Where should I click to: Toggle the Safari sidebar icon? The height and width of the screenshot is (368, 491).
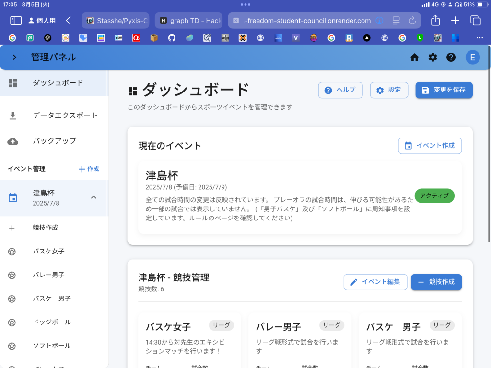point(16,21)
